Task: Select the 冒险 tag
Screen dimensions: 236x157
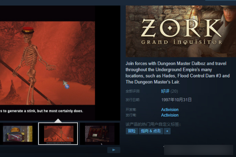Action: coord(132,131)
